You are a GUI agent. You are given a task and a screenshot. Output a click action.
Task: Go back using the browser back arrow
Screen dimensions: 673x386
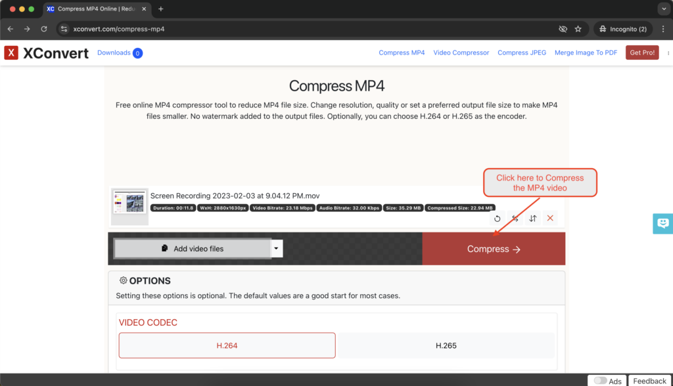point(11,29)
